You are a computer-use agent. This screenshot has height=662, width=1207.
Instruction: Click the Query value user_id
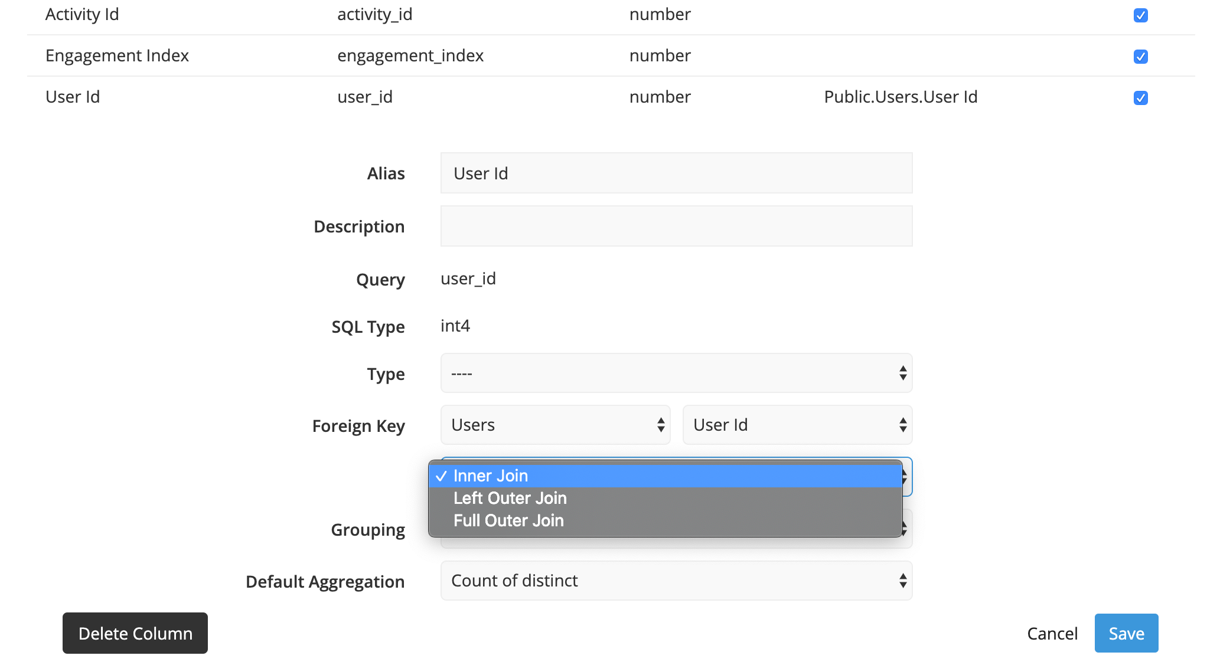(468, 278)
